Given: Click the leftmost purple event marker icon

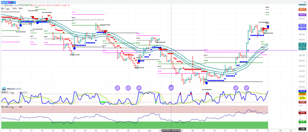Looking at the screenshot, I should pyautogui.click(x=118, y=88).
